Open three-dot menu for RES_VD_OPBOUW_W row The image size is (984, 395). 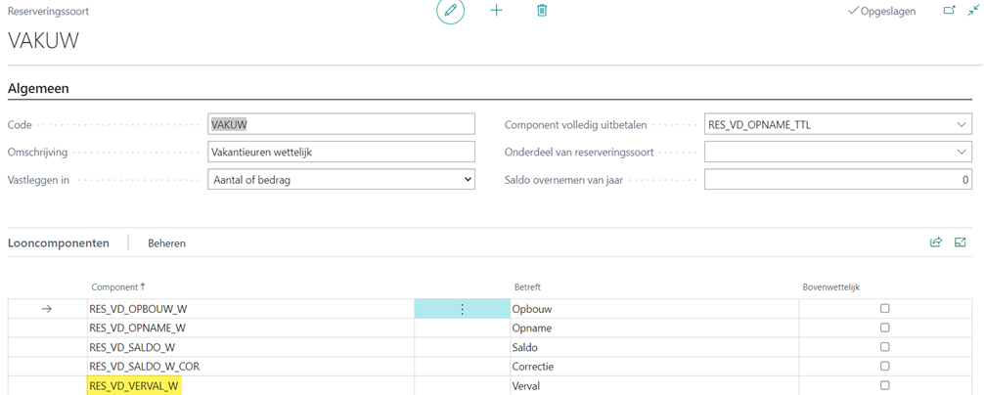coord(463,309)
